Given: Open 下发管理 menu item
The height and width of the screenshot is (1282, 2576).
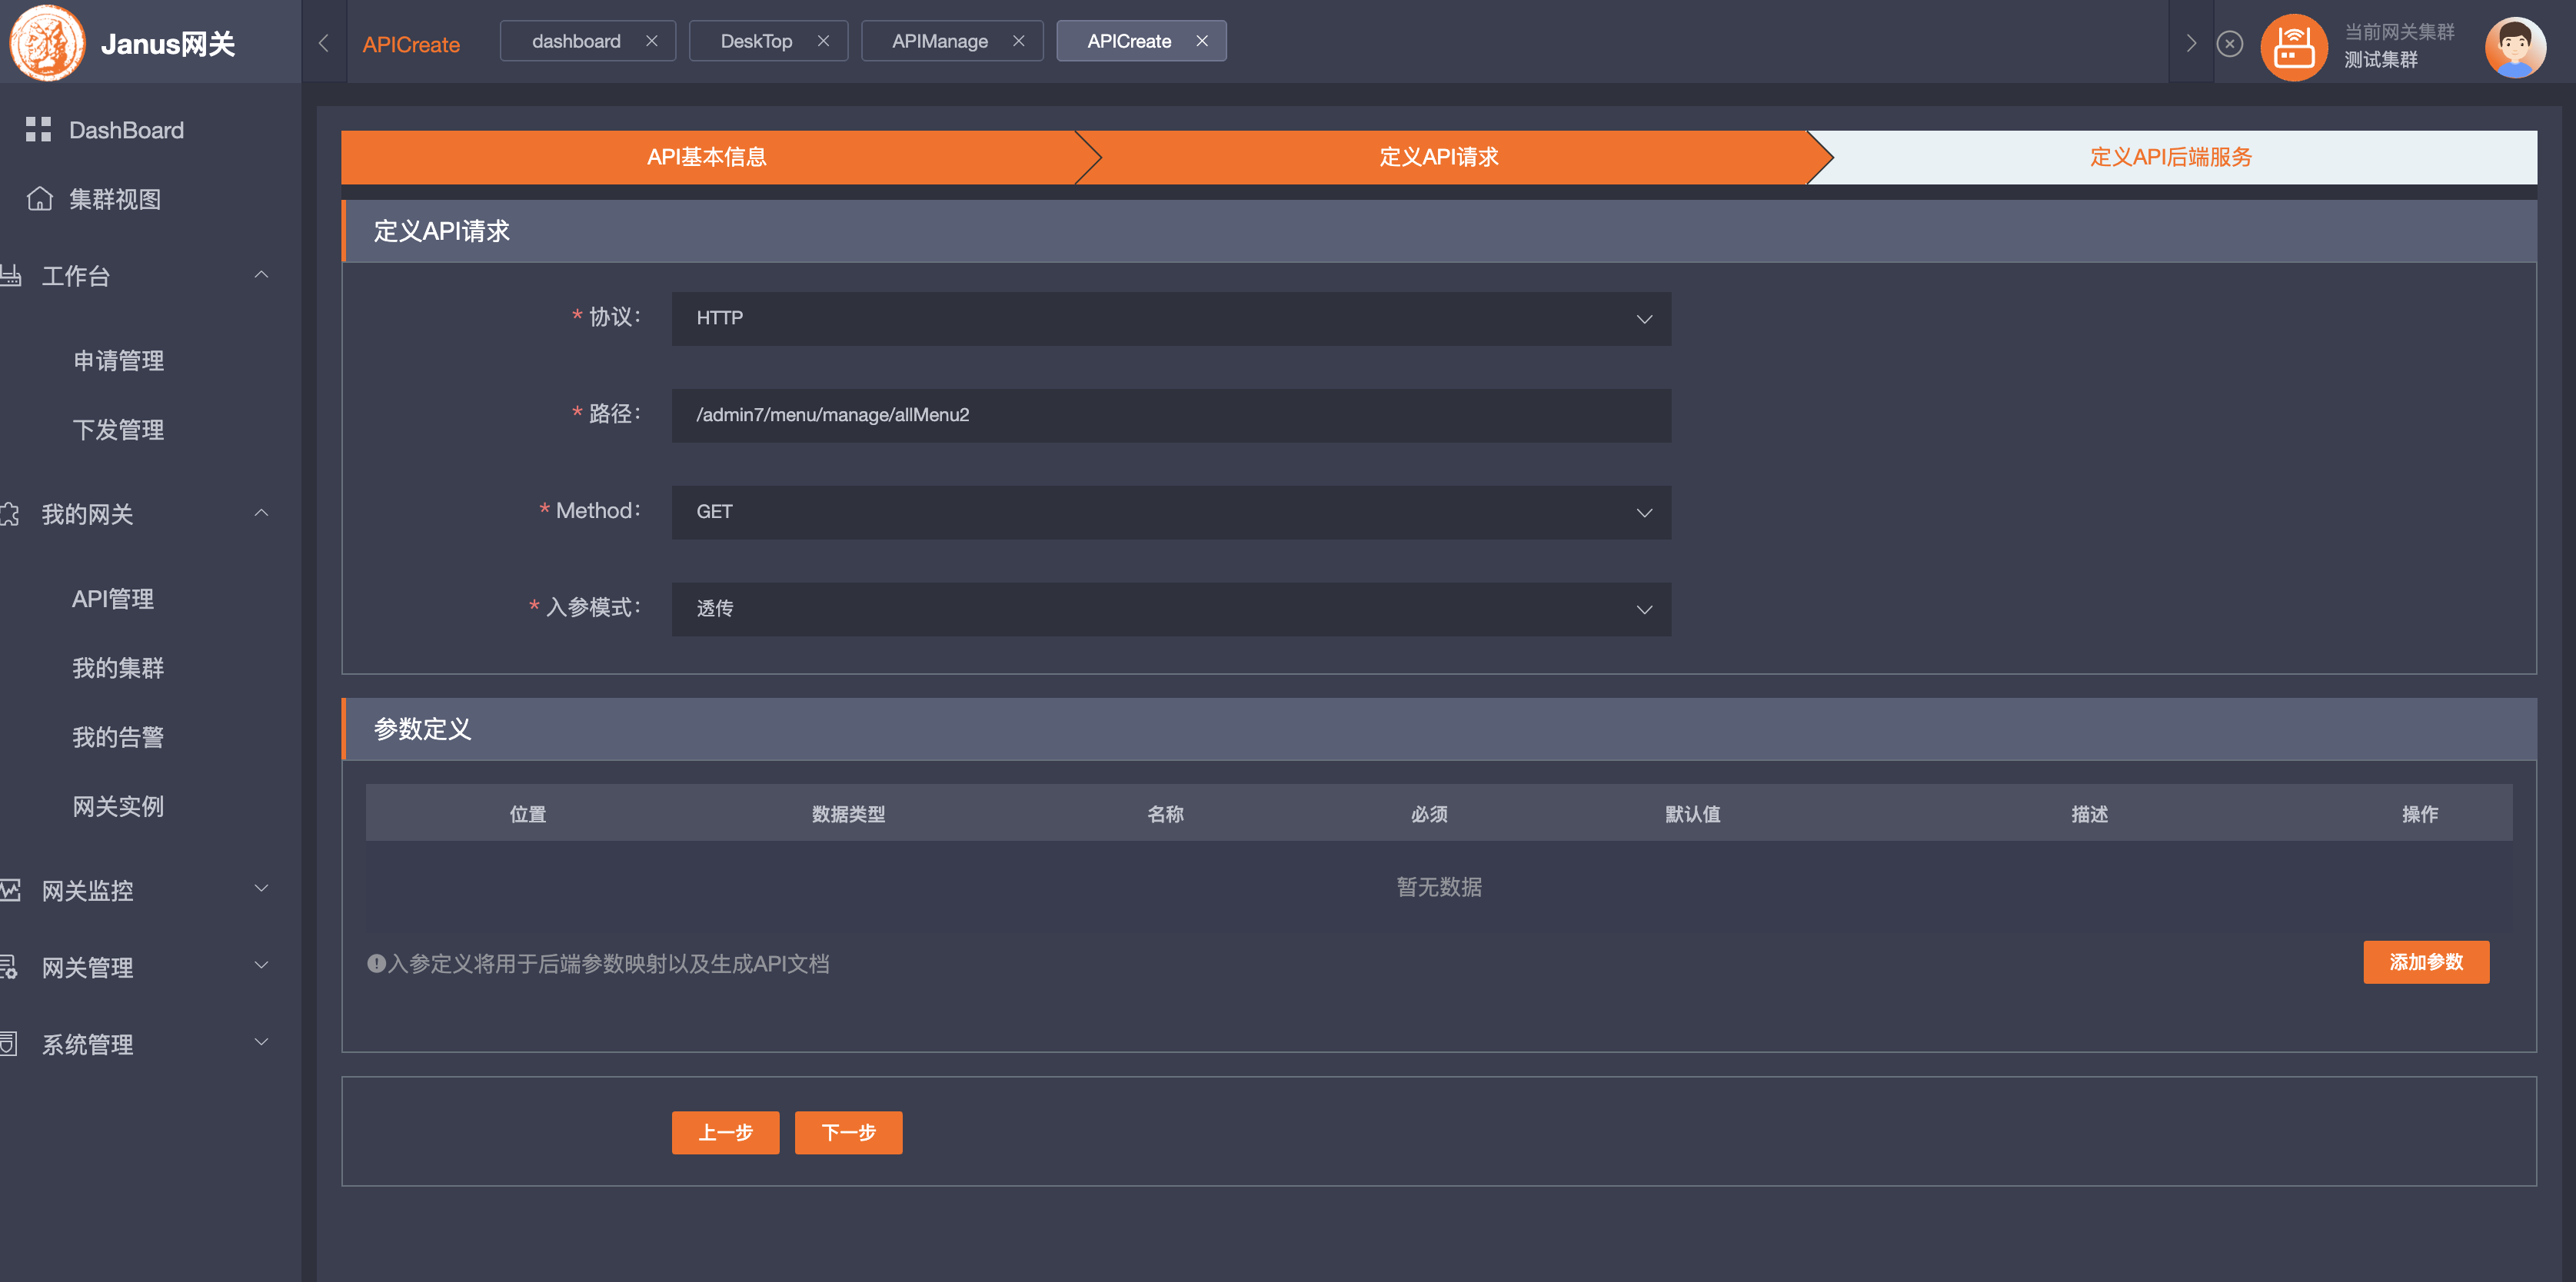Looking at the screenshot, I should pyautogui.click(x=118, y=430).
